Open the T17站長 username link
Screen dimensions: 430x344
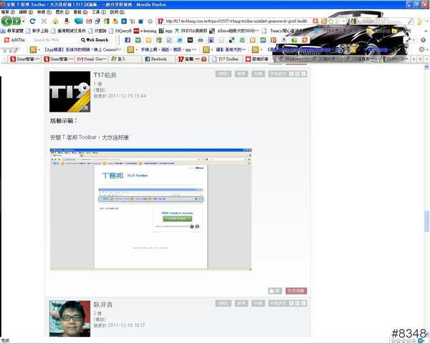[x=105, y=75]
